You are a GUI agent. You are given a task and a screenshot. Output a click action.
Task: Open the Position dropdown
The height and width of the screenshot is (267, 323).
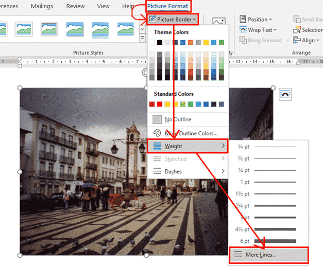tap(257, 20)
